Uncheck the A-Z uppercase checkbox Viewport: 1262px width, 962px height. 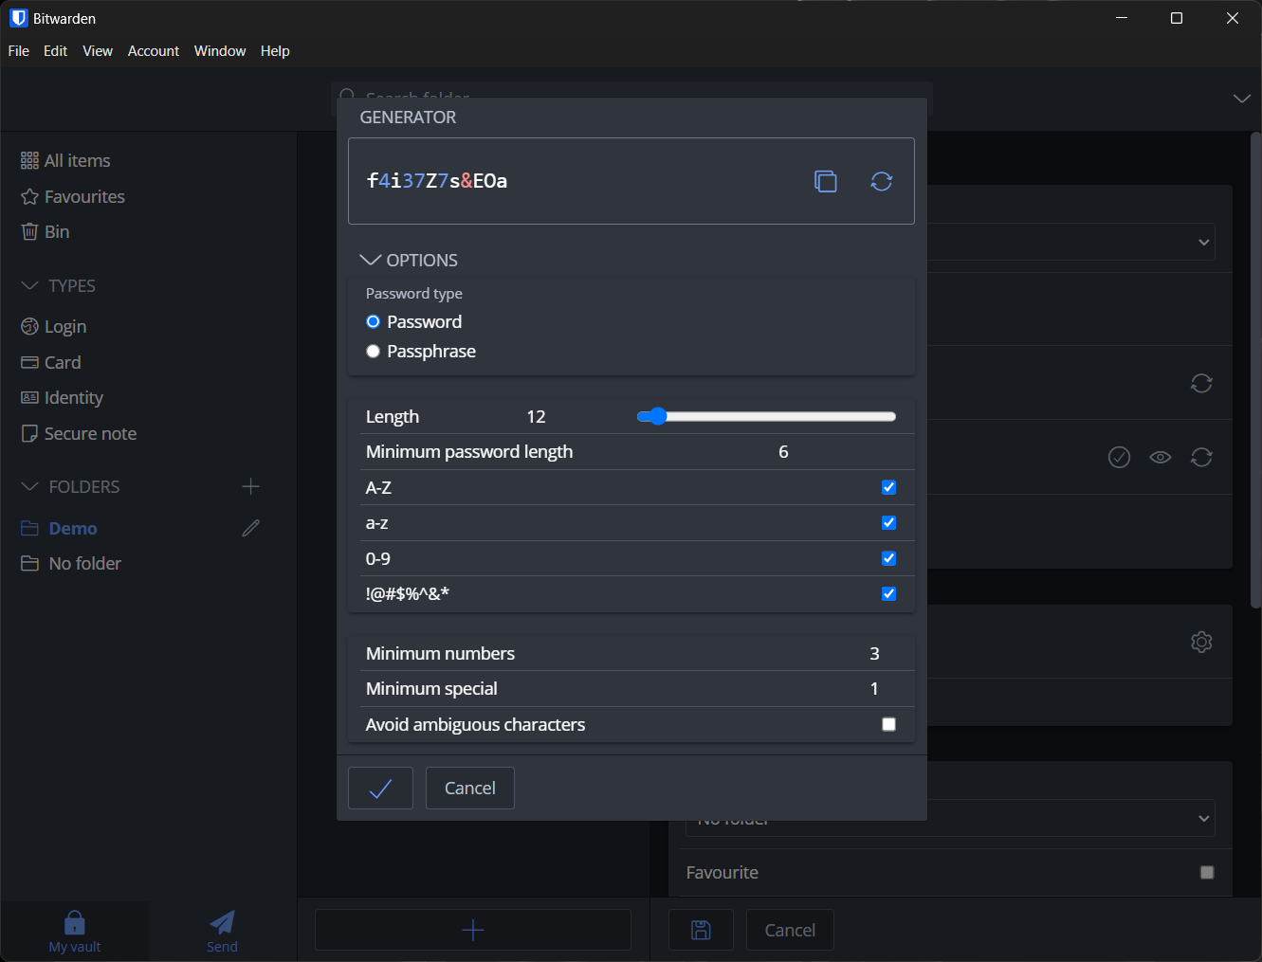tap(888, 487)
